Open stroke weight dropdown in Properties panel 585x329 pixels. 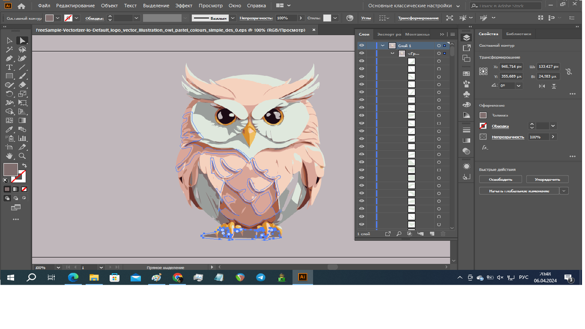553,126
